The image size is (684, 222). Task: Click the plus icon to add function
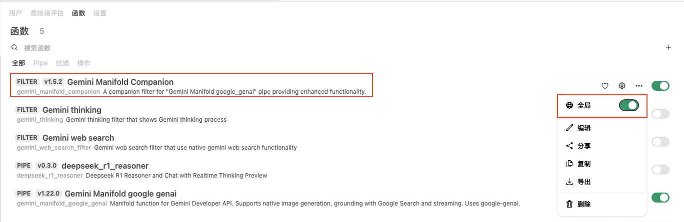[x=668, y=48]
